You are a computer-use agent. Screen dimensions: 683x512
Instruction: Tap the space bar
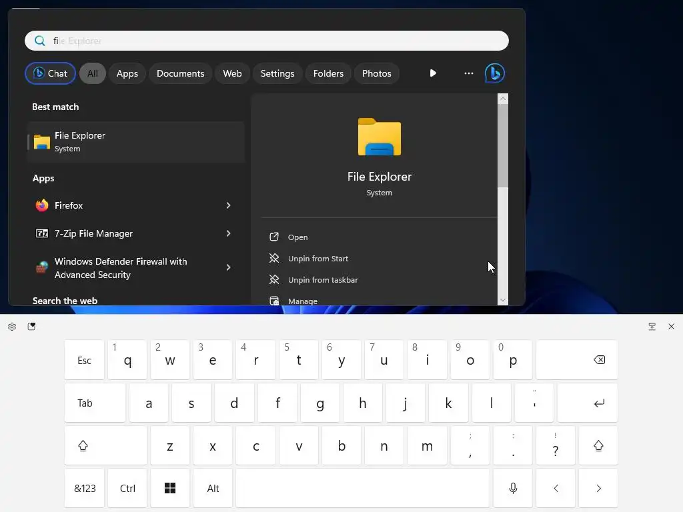pyautogui.click(x=363, y=488)
